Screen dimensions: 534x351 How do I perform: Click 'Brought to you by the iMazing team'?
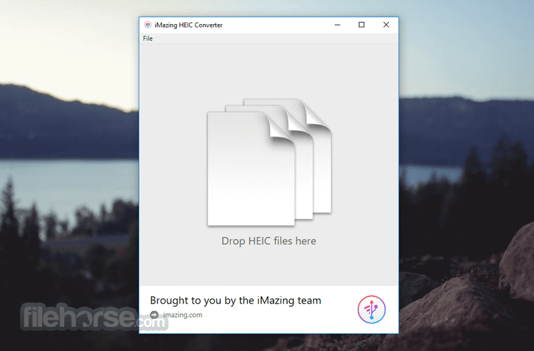point(236,300)
